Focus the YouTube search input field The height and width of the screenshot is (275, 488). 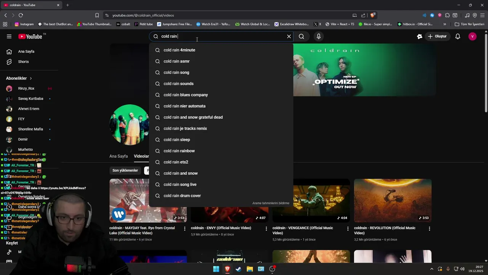[x=221, y=36]
